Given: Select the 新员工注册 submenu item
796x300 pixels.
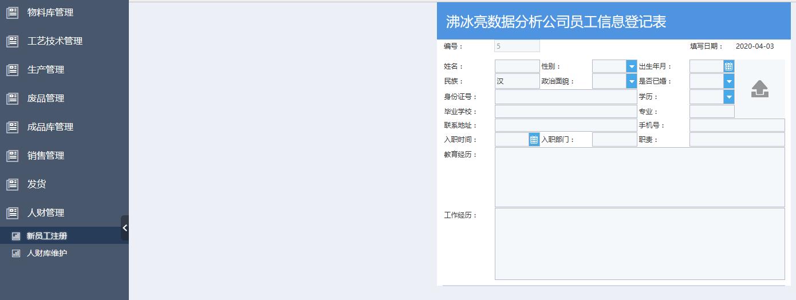Looking at the screenshot, I should click(64, 236).
